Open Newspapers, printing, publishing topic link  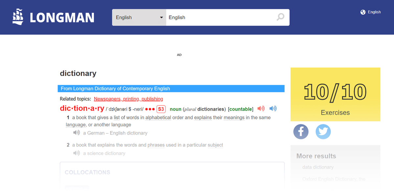128,99
